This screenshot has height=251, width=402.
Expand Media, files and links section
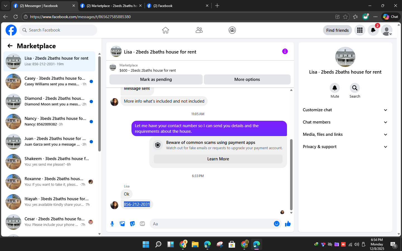point(345,134)
